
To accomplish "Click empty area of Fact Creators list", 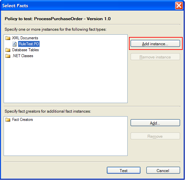I will tap(66, 139).
